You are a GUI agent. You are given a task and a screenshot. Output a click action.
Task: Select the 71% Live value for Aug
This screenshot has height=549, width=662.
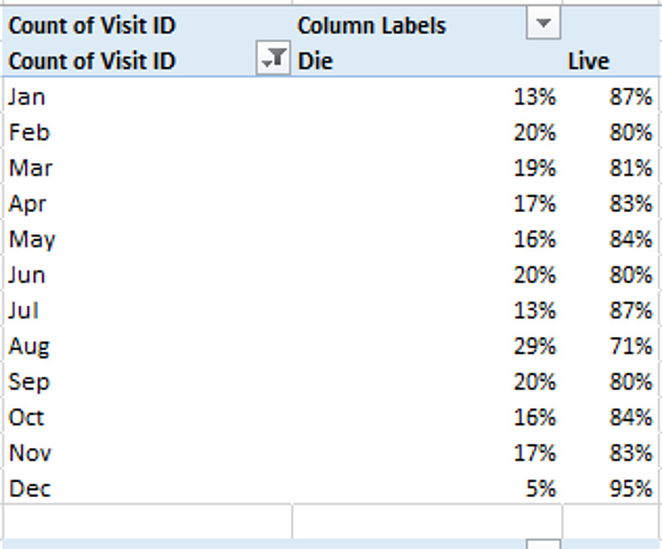[632, 346]
